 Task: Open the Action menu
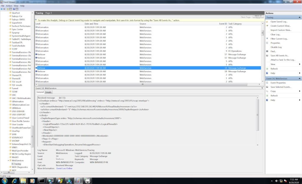9,6
